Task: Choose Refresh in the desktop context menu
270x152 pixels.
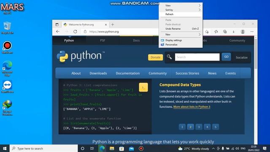Action: [x=181, y=14]
